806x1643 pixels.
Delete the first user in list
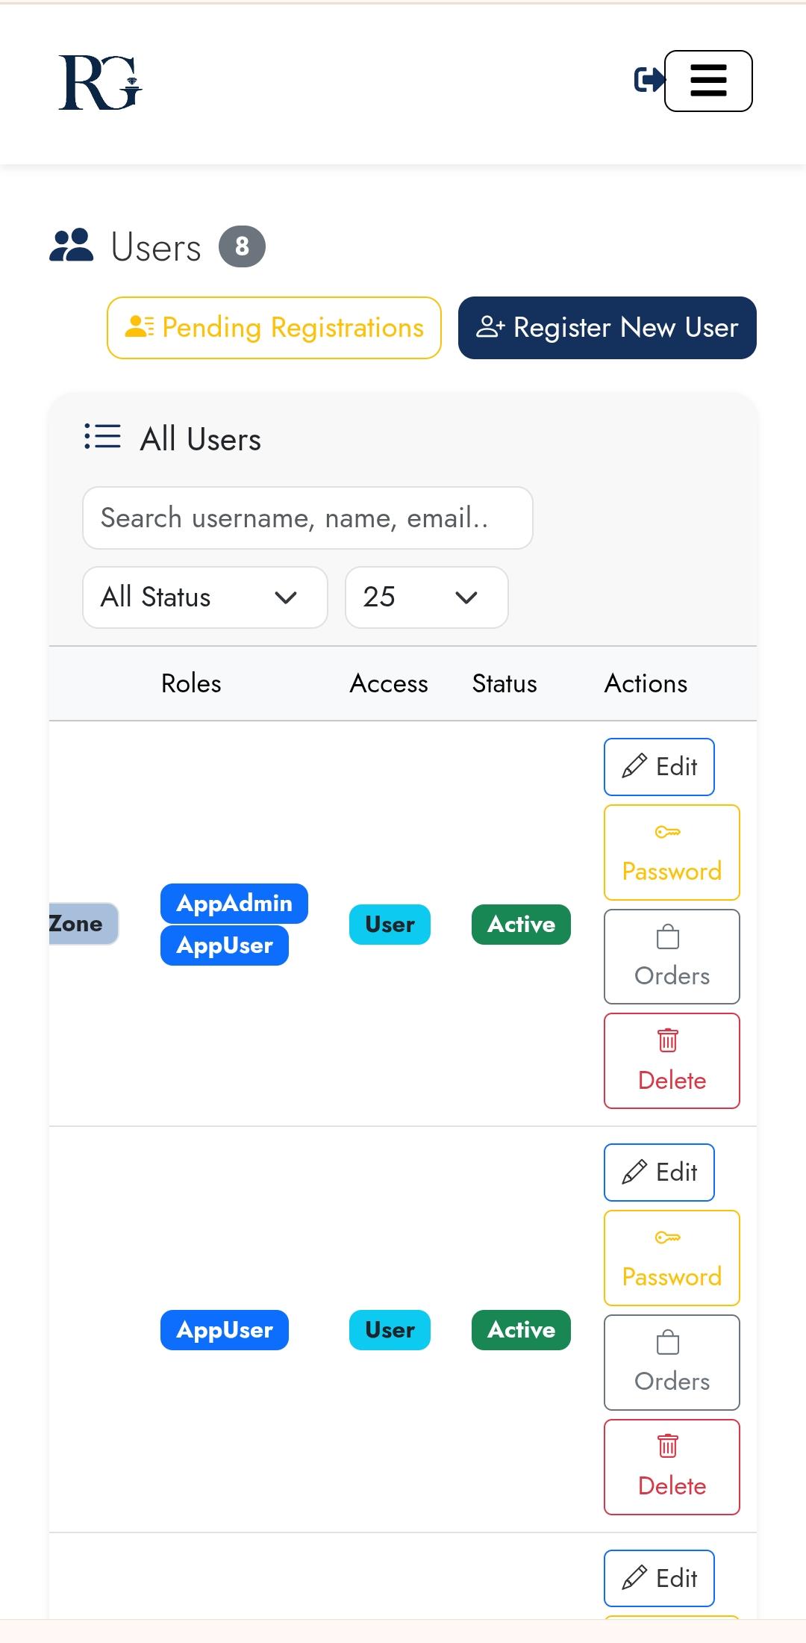672,1061
